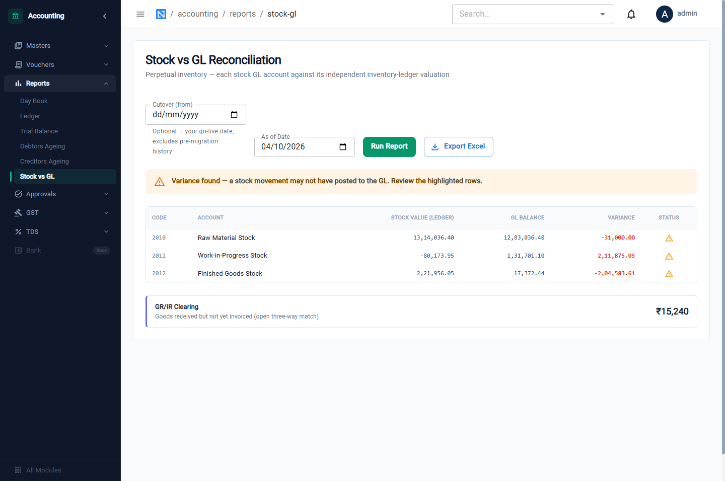Viewport: 725px width, 481px height.
Task: Open the Cutover date calendar picker icon
Action: pos(234,115)
